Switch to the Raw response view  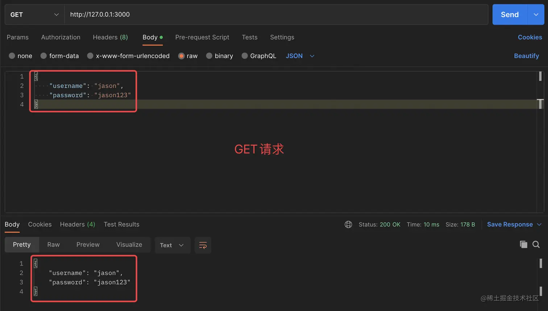(x=53, y=245)
